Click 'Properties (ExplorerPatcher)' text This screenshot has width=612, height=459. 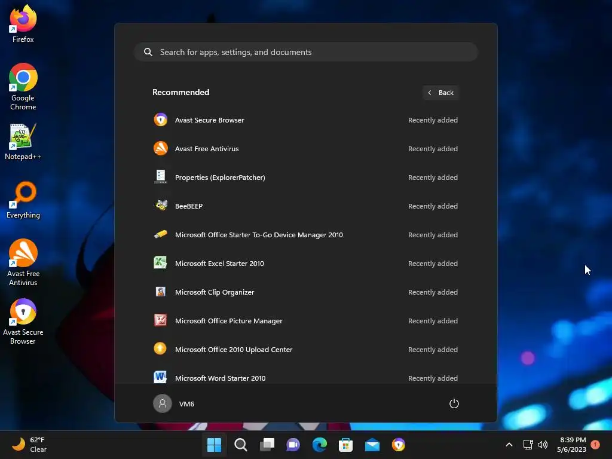point(220,178)
